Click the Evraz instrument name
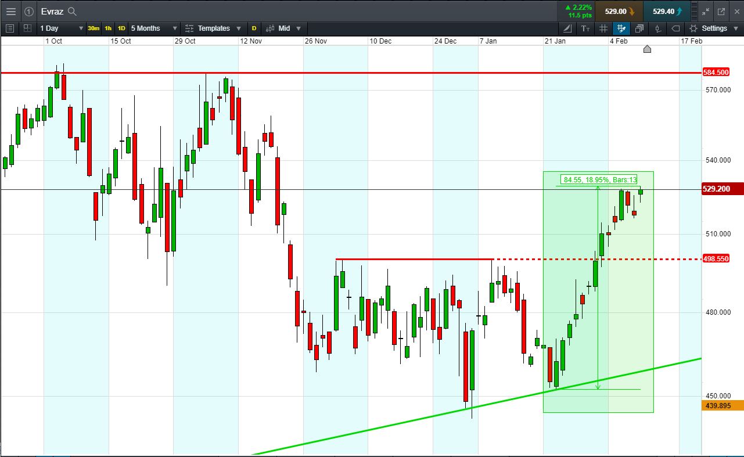This screenshot has height=457, width=744. (x=52, y=11)
